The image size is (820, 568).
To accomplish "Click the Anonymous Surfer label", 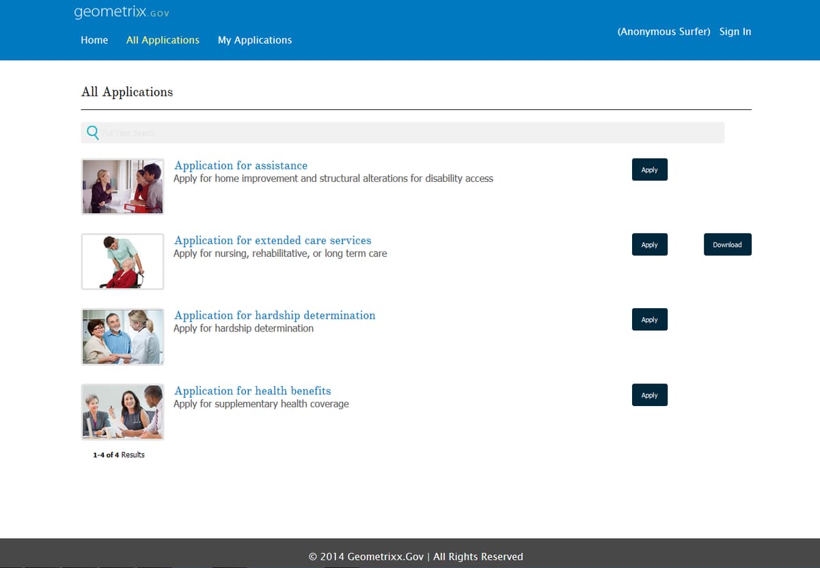I will pyautogui.click(x=664, y=31).
